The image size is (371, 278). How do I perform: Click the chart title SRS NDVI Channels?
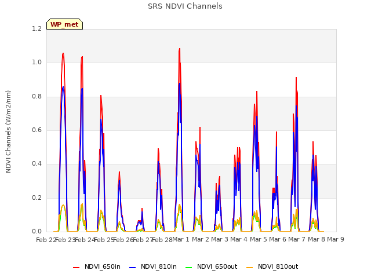(185, 6)
